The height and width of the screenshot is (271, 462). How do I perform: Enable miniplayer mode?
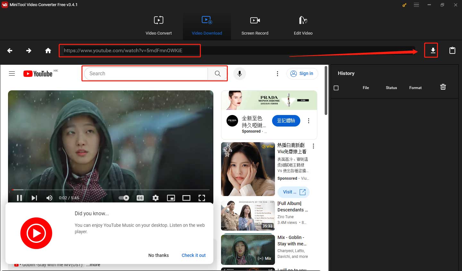coord(171,198)
